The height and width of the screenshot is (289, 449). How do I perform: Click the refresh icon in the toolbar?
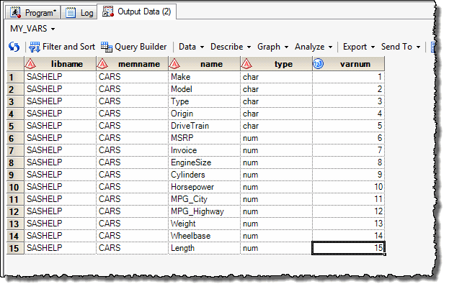(x=14, y=47)
